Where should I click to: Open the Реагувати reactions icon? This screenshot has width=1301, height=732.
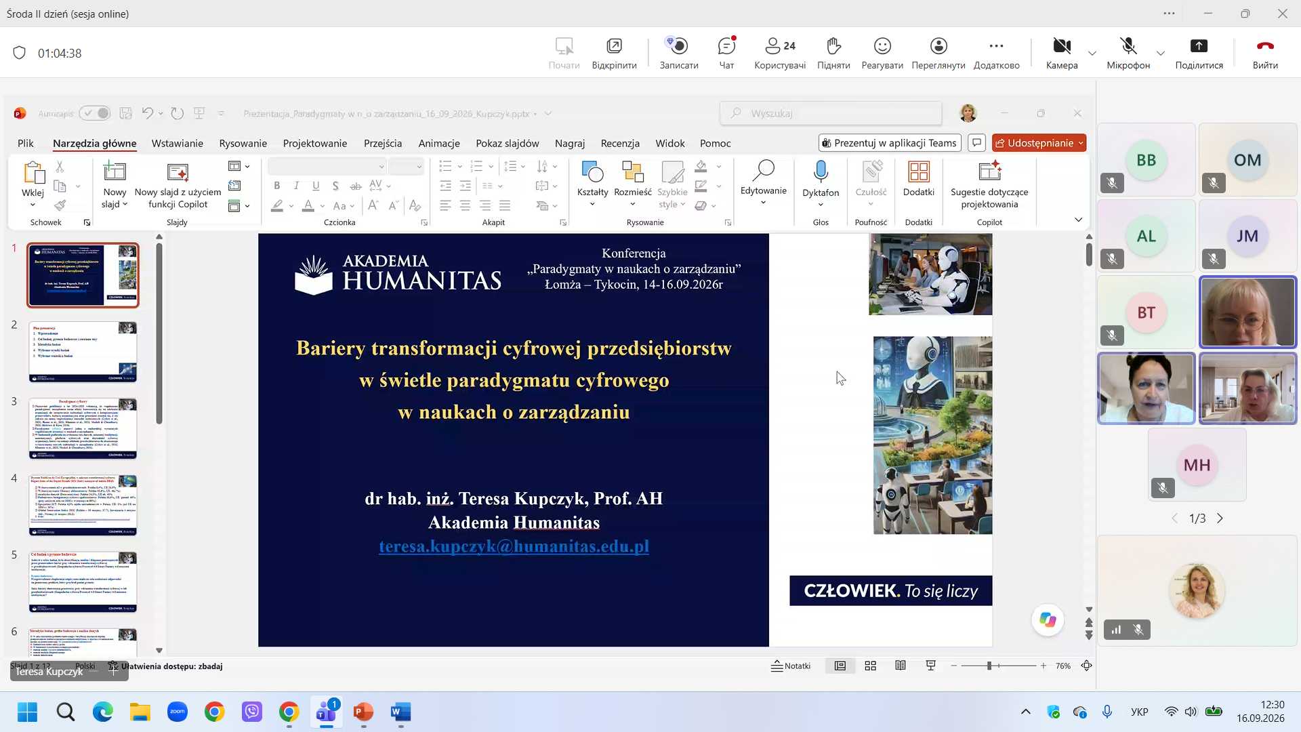pyautogui.click(x=882, y=53)
